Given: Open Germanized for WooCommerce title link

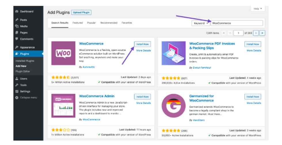Looking at the screenshot, I should pyautogui.click(x=201, y=98).
